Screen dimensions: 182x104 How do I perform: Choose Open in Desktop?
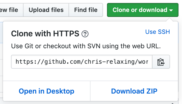pyautogui.click(x=46, y=91)
